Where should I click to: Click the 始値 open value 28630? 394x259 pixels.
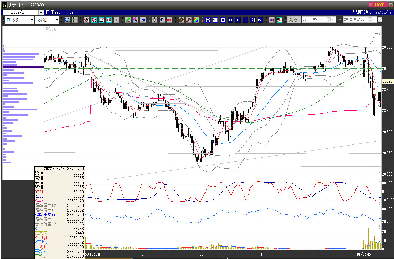coord(78,173)
